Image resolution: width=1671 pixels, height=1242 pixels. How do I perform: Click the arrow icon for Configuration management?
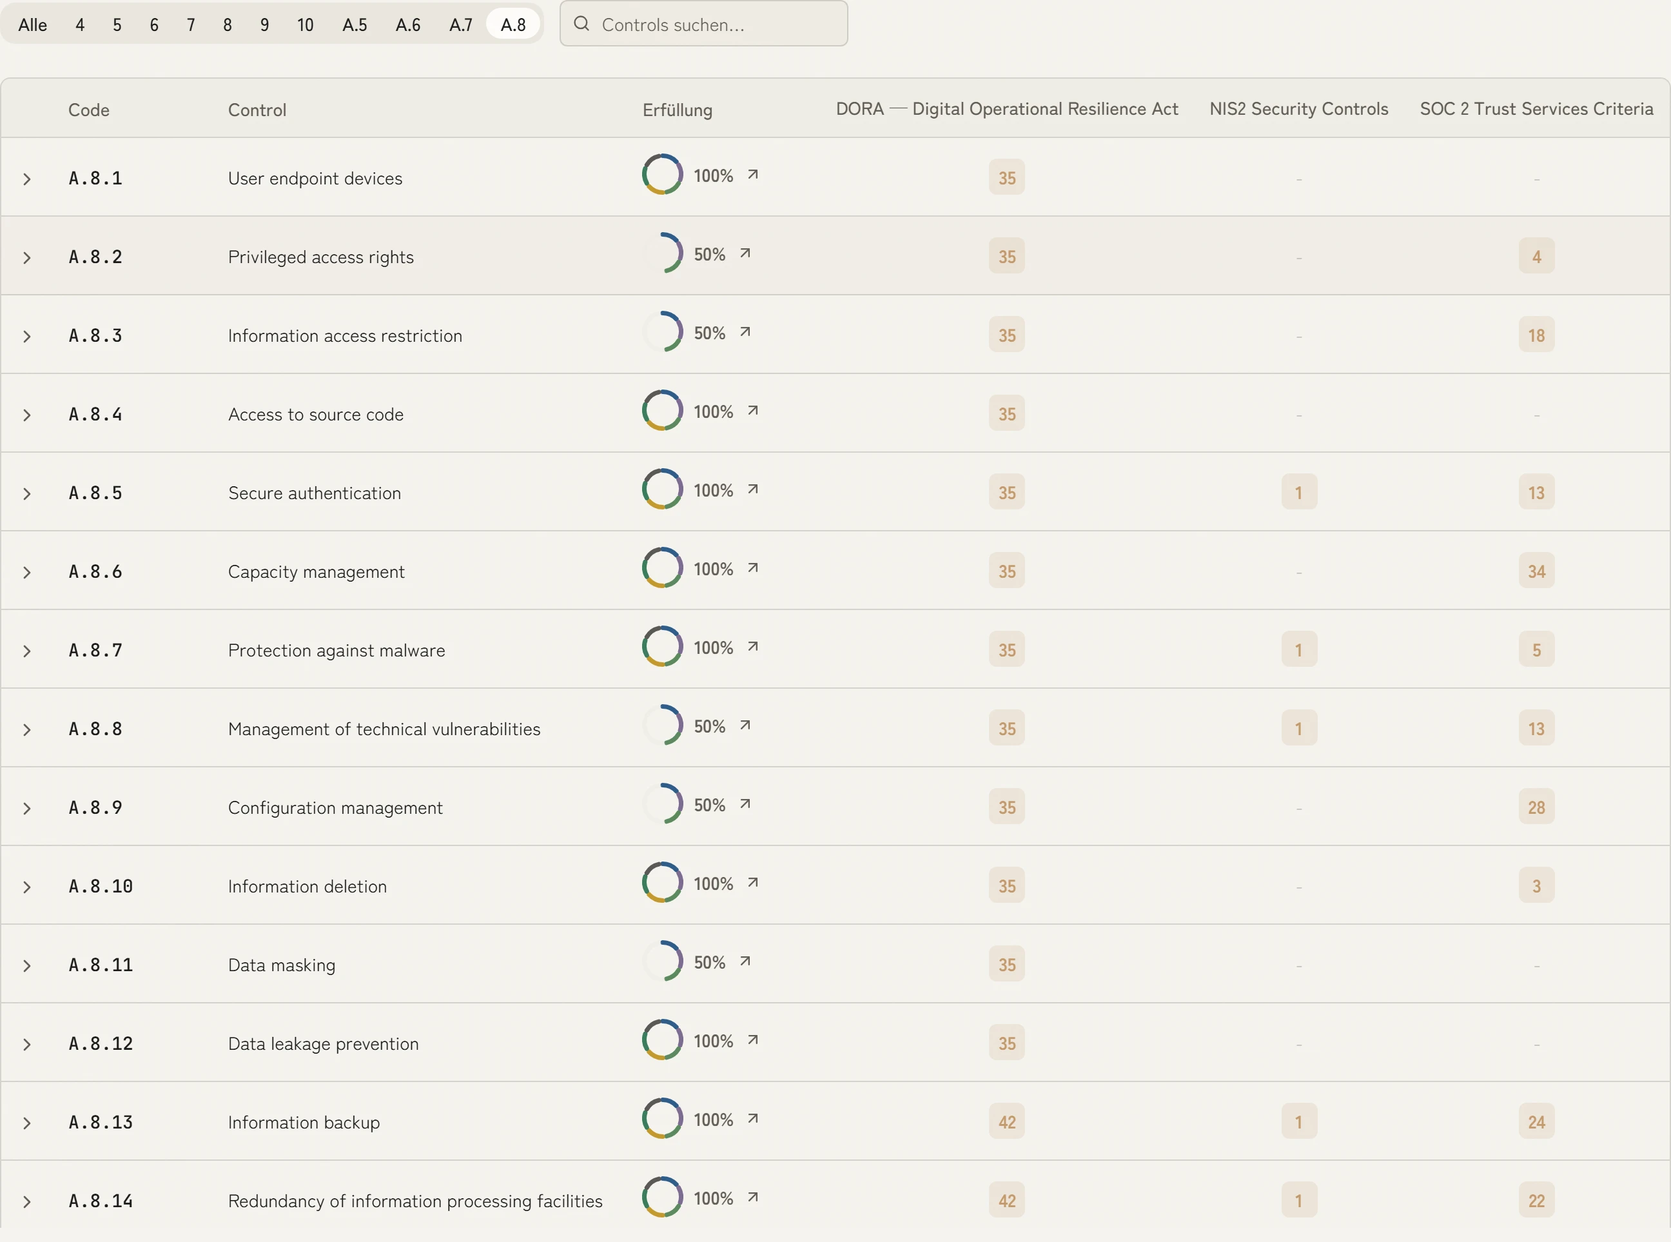745,803
